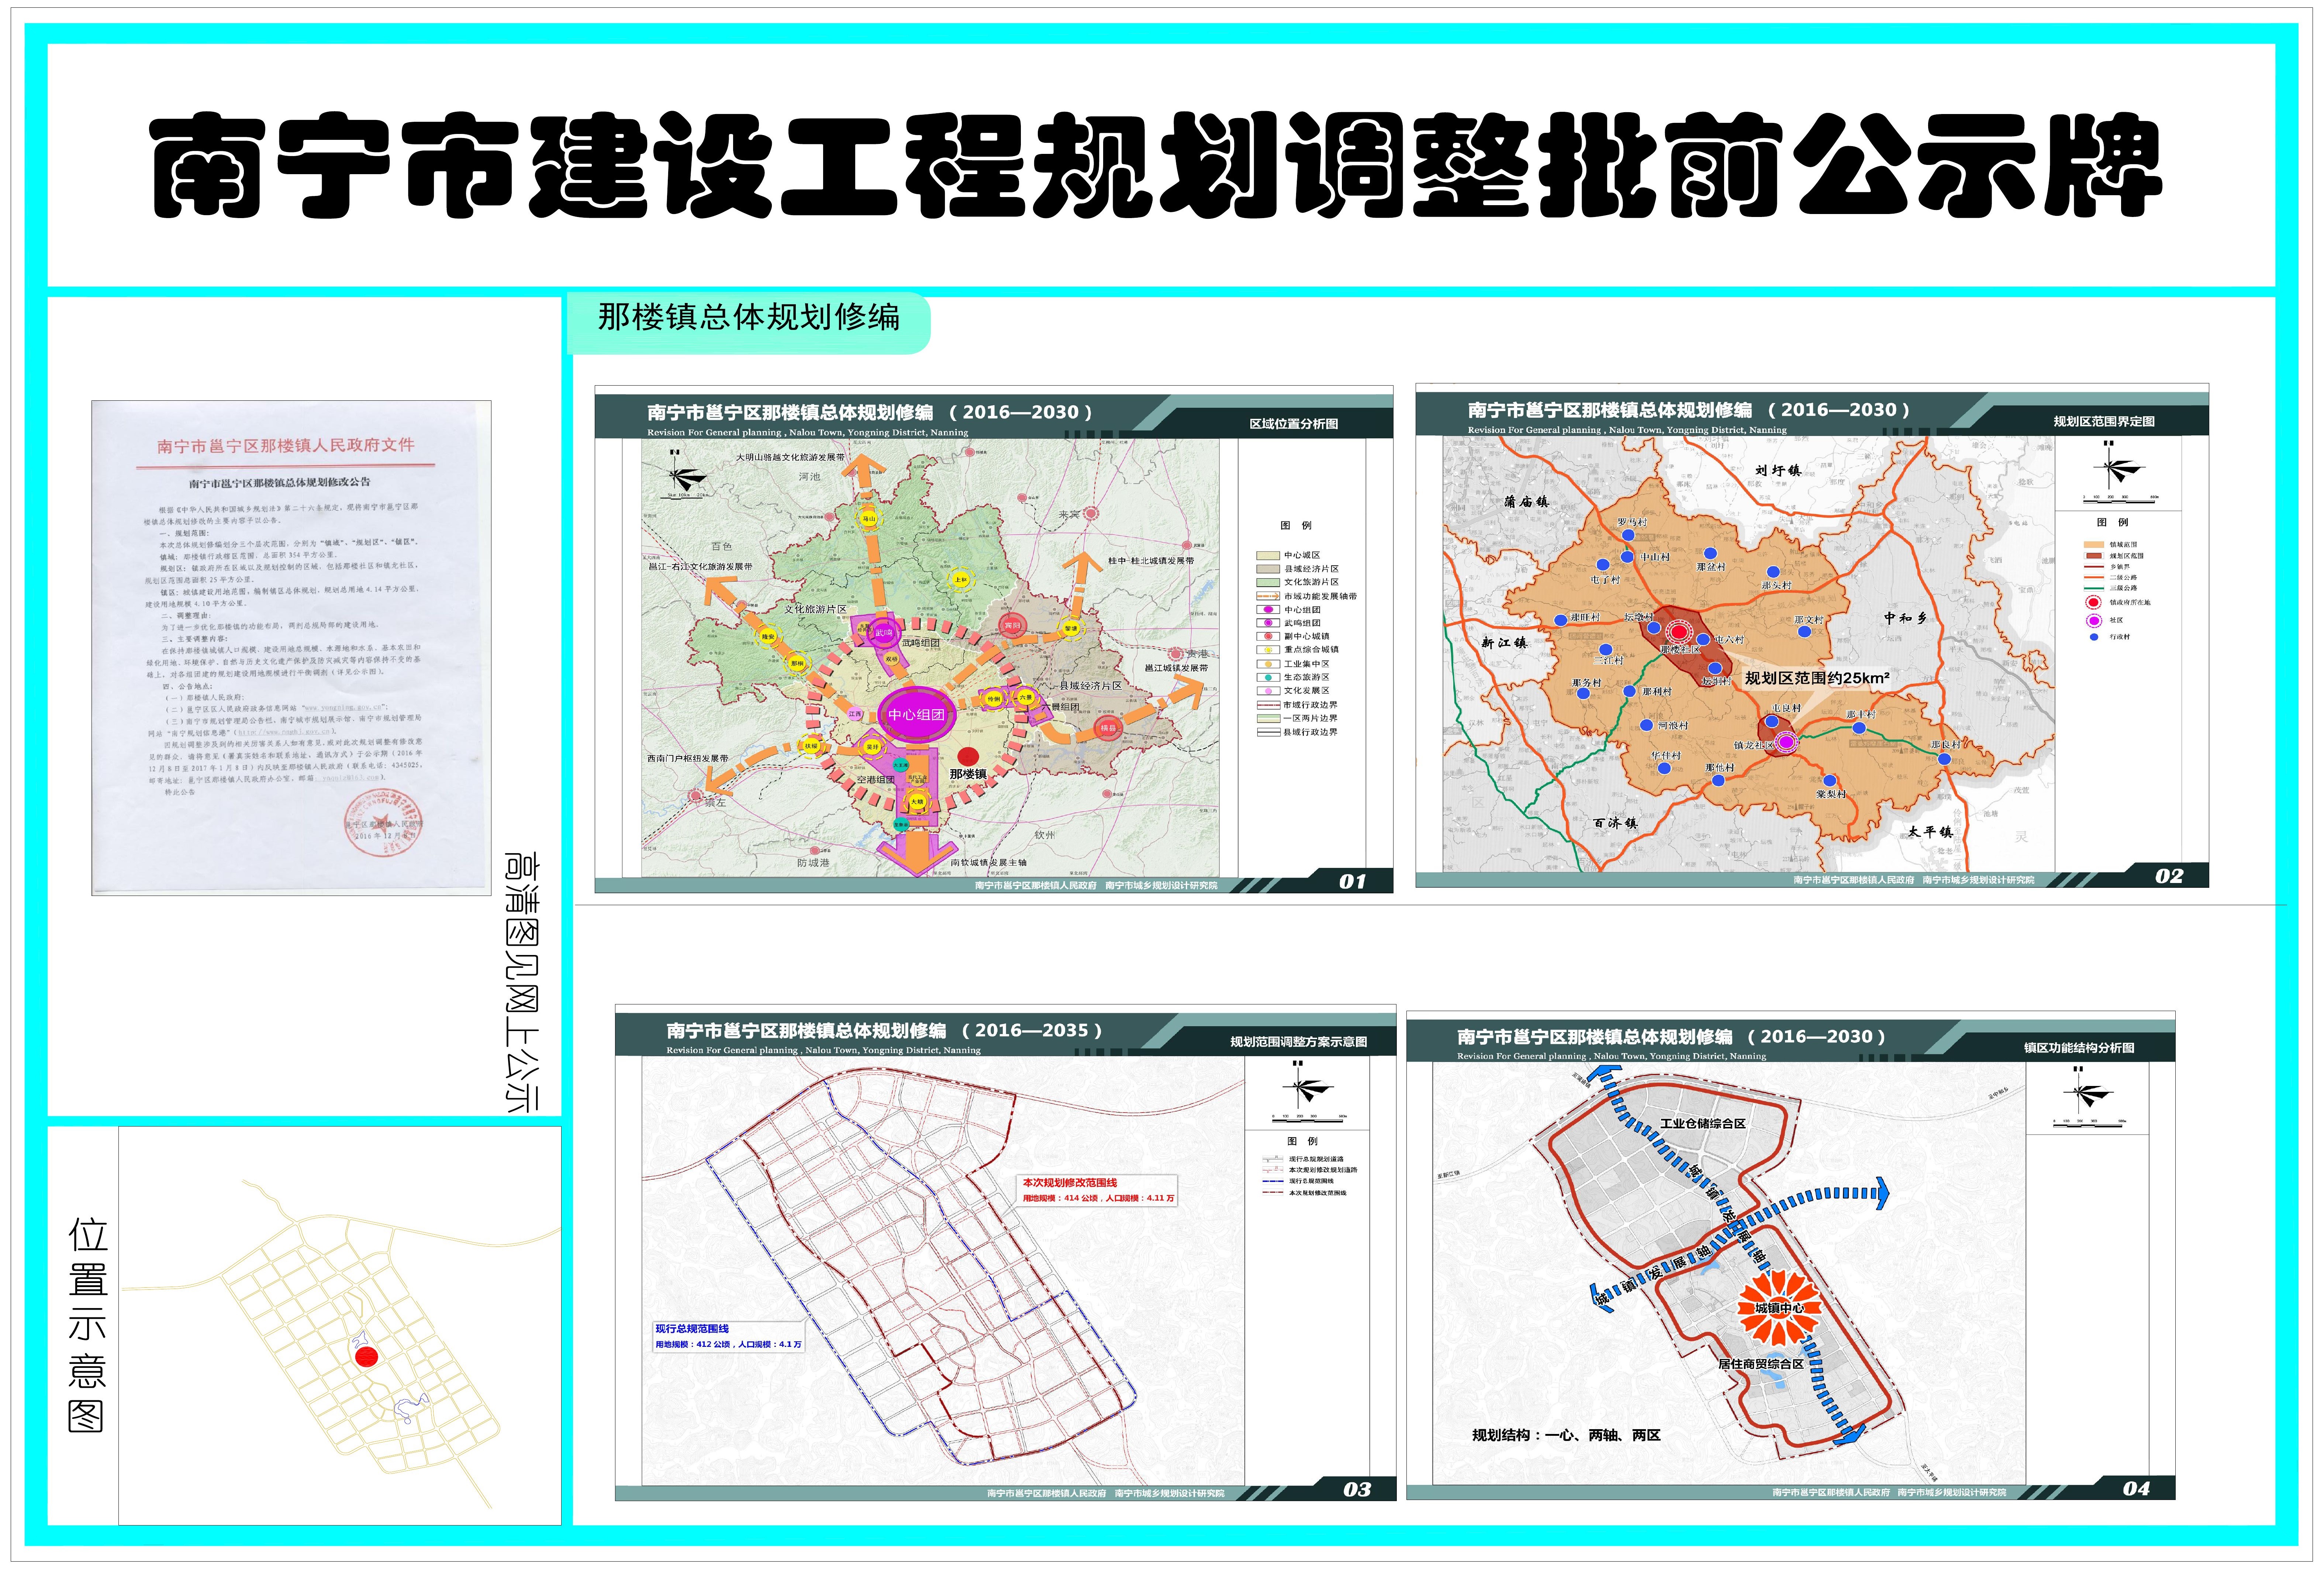Click the 空港组团 label on map 01
The width and height of the screenshot is (2324, 1569).
tap(875, 780)
